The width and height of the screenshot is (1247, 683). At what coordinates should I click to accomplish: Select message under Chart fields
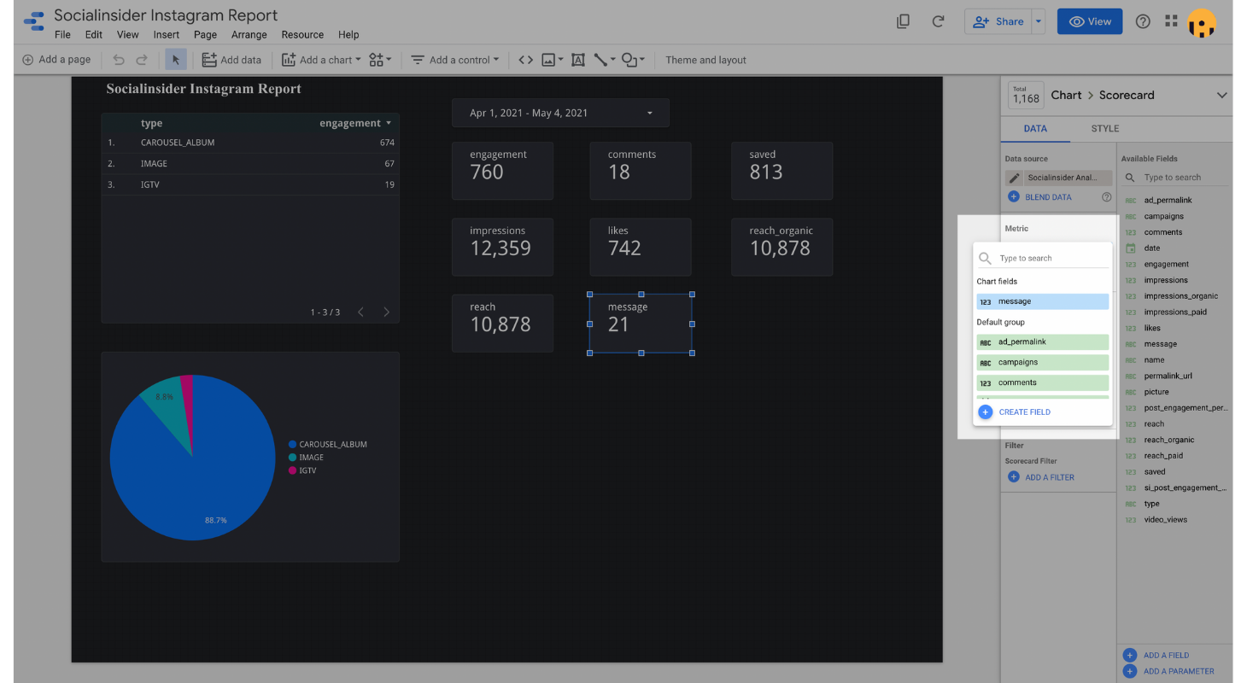[1043, 301]
